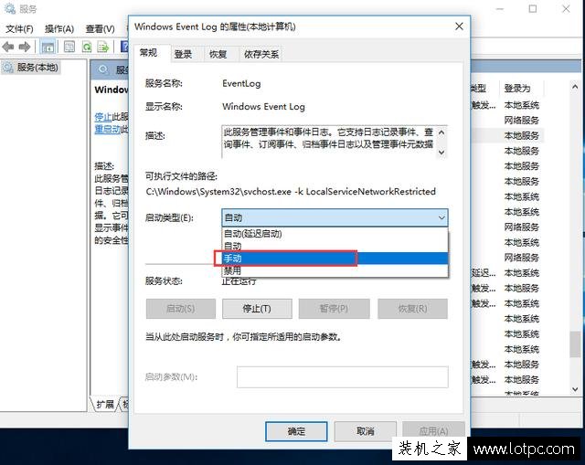Click 启动类型 dropdown chevron arrow
585x465 pixels.
click(x=441, y=217)
